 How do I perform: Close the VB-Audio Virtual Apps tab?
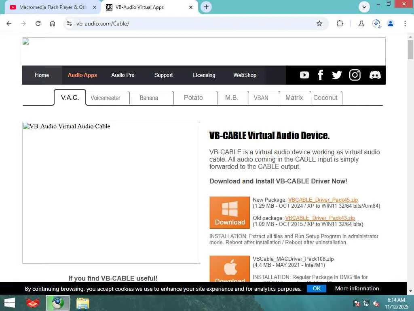[x=191, y=7]
